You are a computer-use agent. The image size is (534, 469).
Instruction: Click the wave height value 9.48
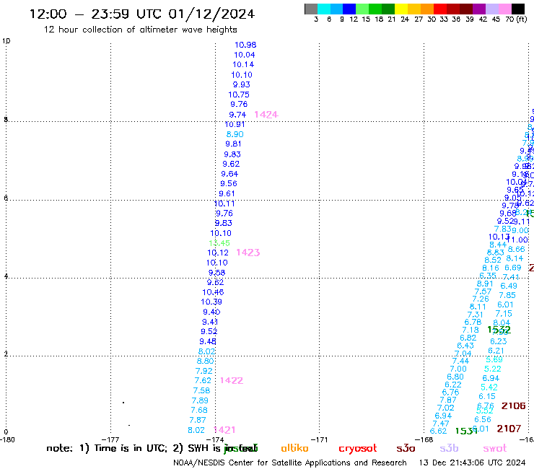tap(208, 341)
